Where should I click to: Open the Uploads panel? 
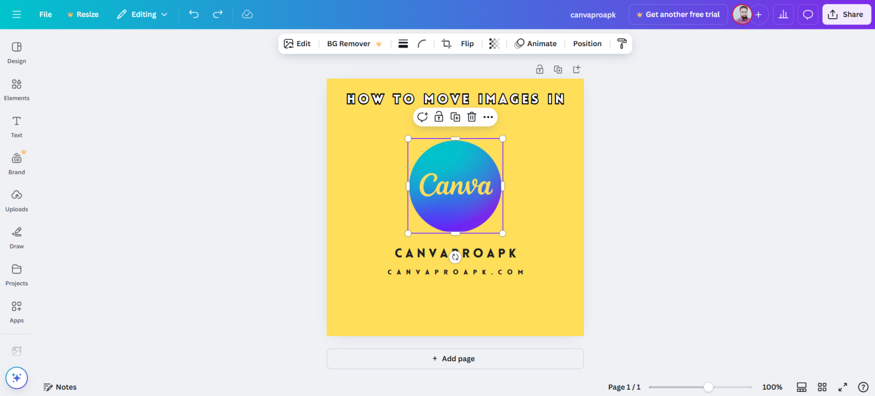17,201
